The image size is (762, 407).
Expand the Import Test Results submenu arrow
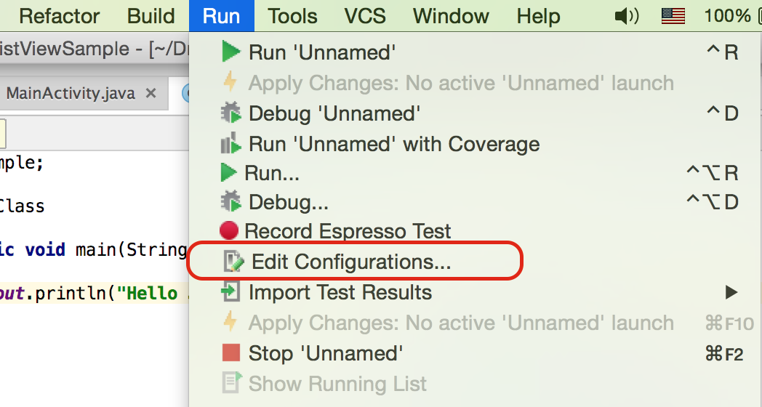(x=731, y=292)
